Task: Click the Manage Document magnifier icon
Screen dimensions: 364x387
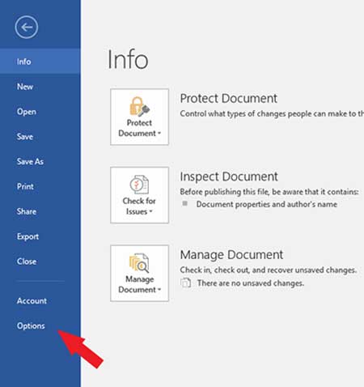Action: [x=139, y=263]
